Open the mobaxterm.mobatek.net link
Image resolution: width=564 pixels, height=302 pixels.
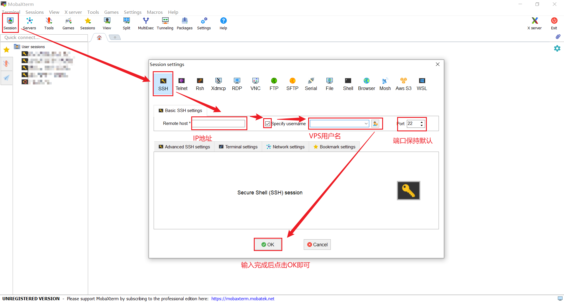click(243, 298)
